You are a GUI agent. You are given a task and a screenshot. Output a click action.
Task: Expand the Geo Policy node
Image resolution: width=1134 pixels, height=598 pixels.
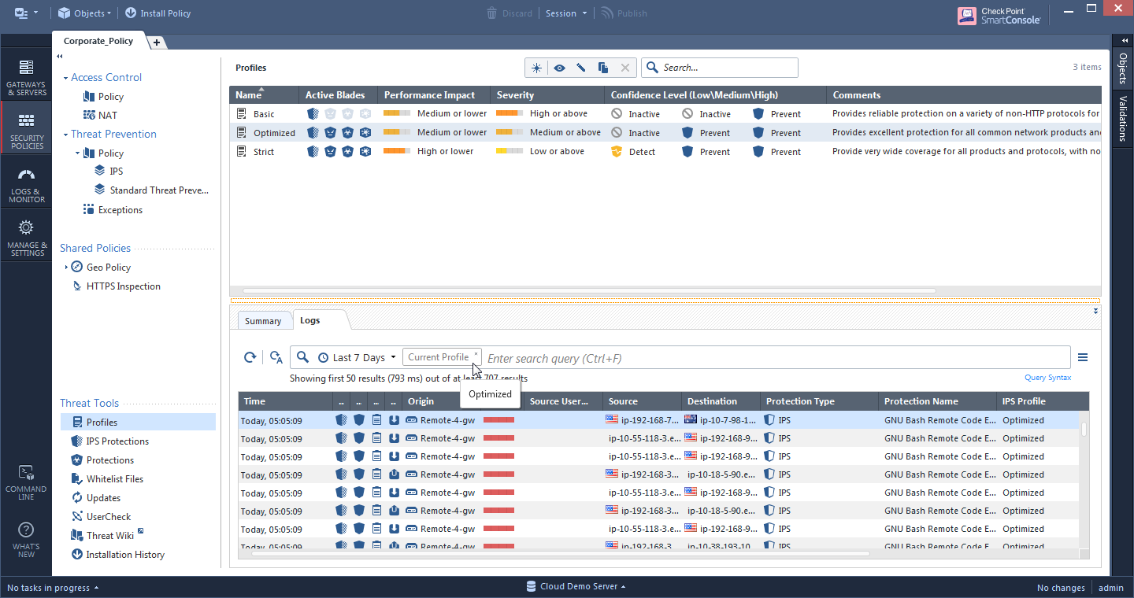pos(66,268)
